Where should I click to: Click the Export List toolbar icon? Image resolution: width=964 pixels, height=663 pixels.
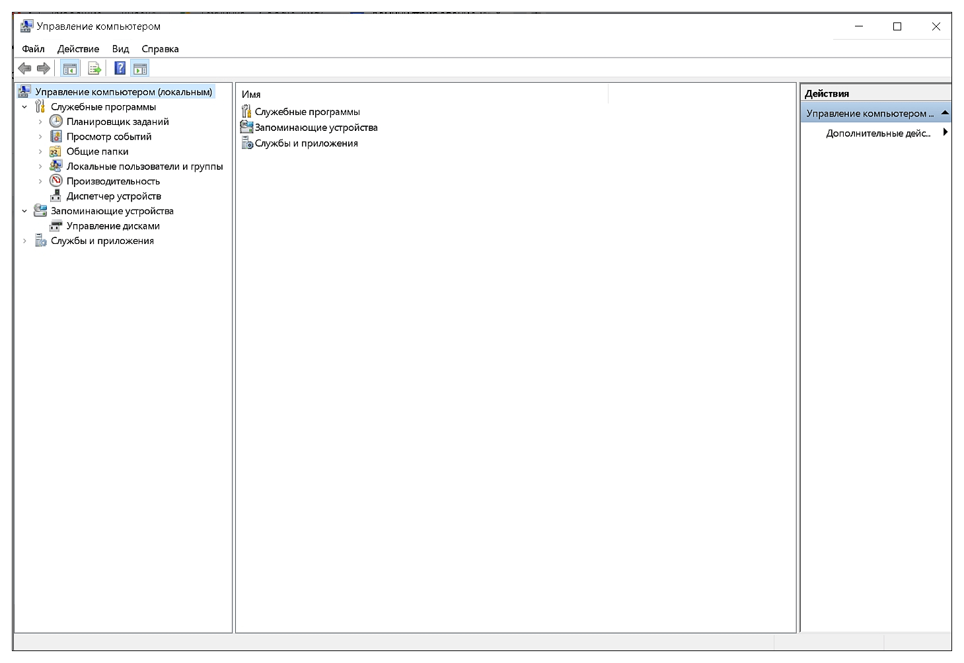[x=94, y=68]
